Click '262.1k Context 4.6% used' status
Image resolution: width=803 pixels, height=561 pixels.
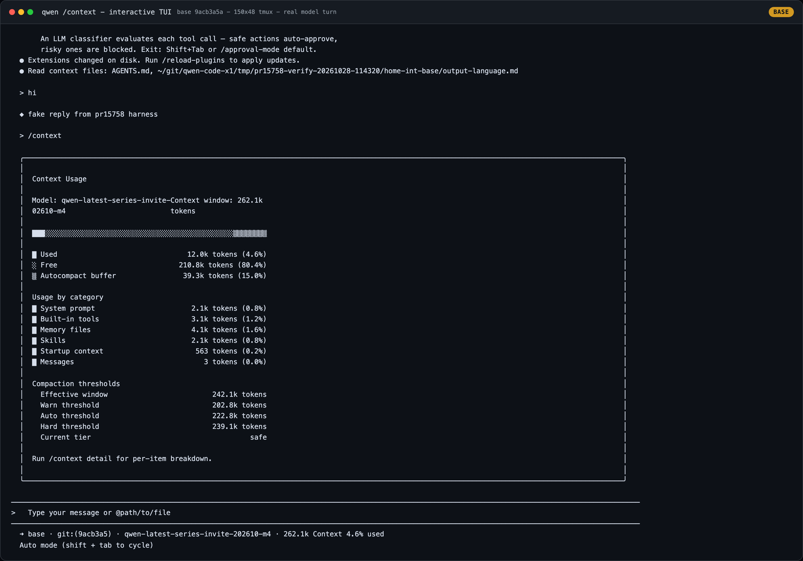click(x=334, y=534)
